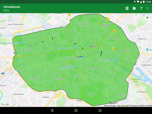Select East Side Gallery marker
This screenshot has height=114, width=152.
click(x=116, y=60)
